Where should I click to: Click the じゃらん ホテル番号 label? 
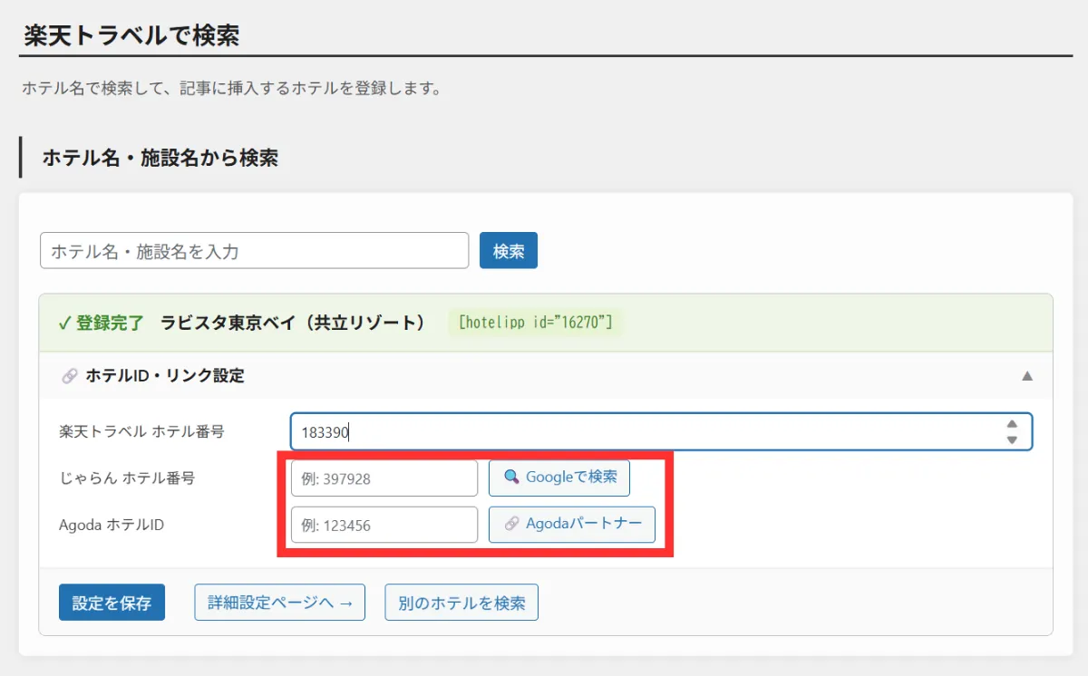click(x=126, y=478)
